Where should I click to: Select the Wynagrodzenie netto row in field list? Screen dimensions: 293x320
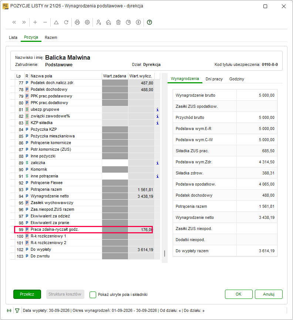click(x=84, y=196)
